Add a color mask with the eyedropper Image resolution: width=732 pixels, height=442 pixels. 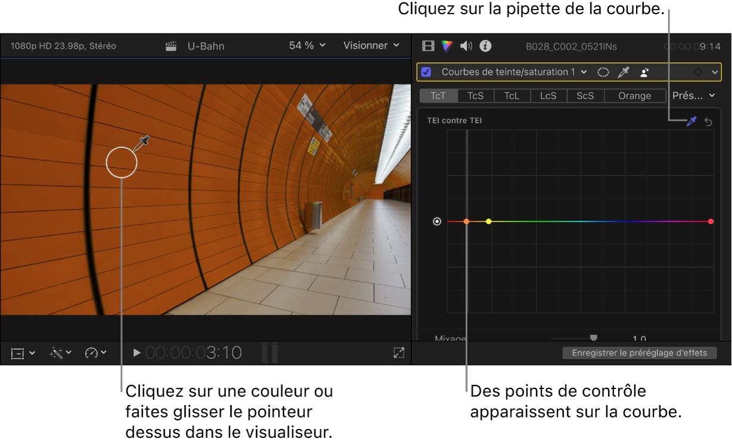coord(624,72)
